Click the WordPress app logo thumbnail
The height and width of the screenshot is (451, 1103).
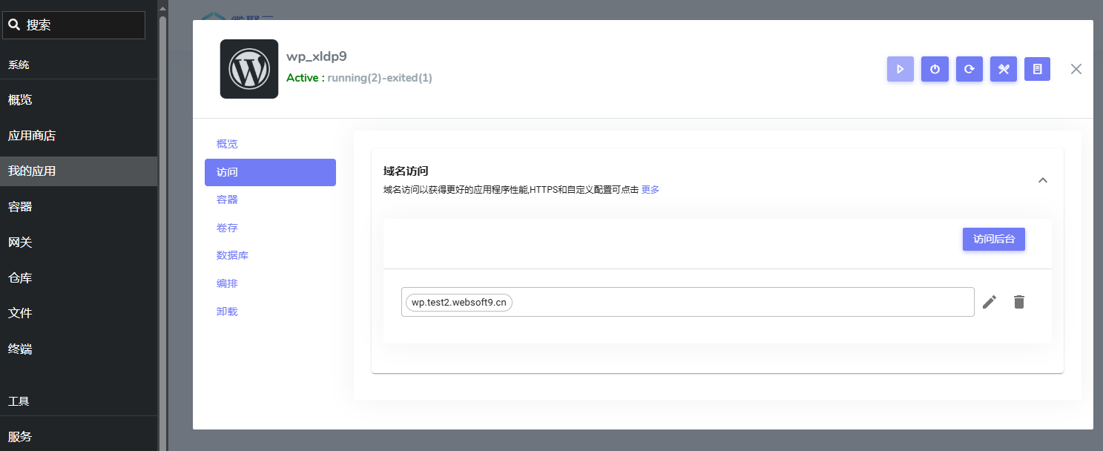(248, 68)
